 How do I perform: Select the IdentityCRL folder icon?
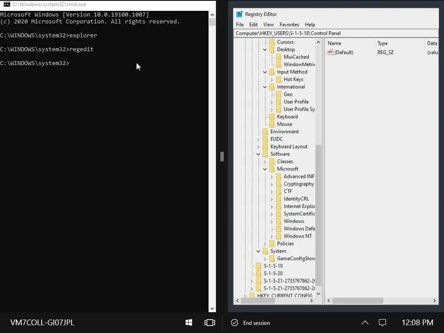[x=279, y=199]
